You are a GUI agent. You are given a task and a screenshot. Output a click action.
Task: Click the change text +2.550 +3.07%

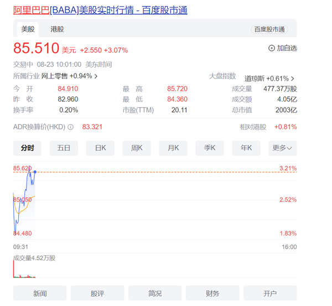point(104,50)
